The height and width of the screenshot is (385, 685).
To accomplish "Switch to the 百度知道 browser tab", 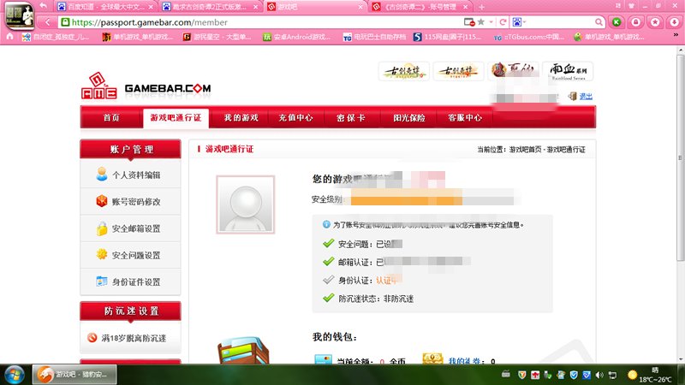I will [105, 7].
